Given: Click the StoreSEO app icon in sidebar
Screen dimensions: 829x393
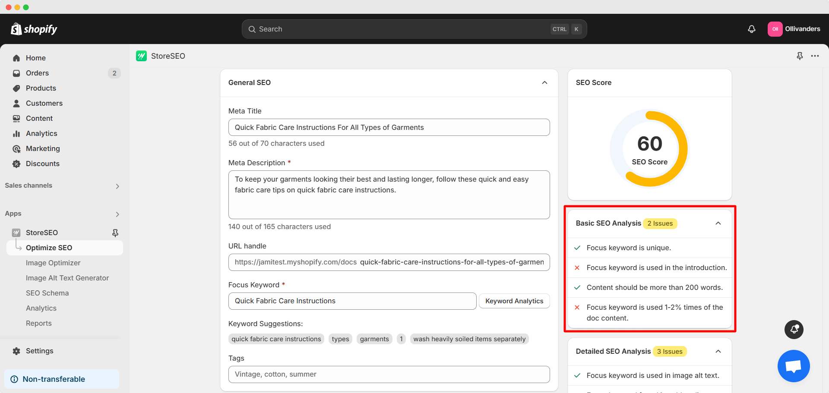Looking at the screenshot, I should (16, 233).
